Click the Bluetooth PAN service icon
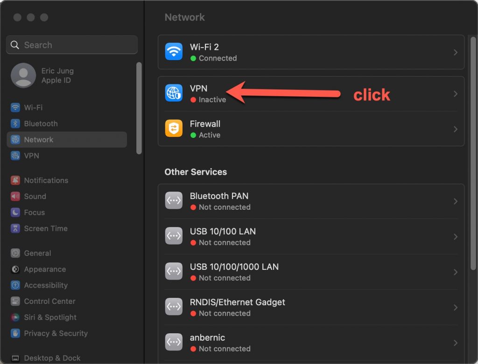Screen dimensions: 478x364 [x=174, y=200]
